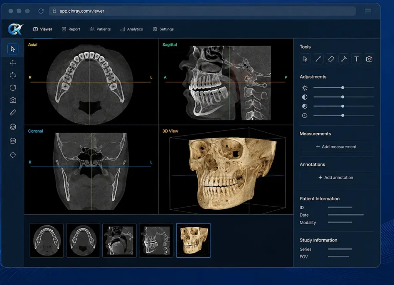Click the brightness sun icon
Image resolution: width=394 pixels, height=285 pixels.
click(305, 88)
